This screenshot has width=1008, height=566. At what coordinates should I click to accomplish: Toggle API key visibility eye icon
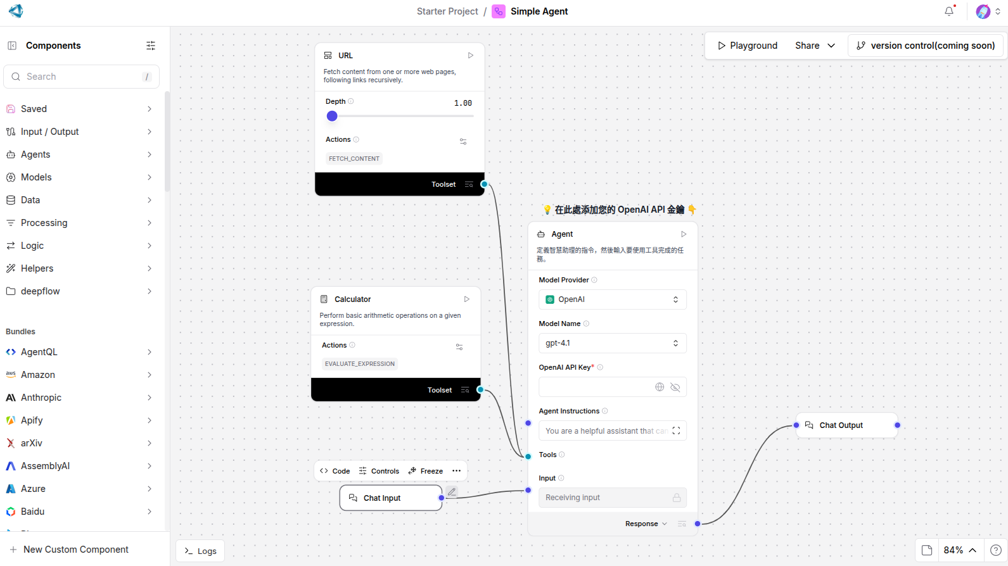(x=675, y=387)
